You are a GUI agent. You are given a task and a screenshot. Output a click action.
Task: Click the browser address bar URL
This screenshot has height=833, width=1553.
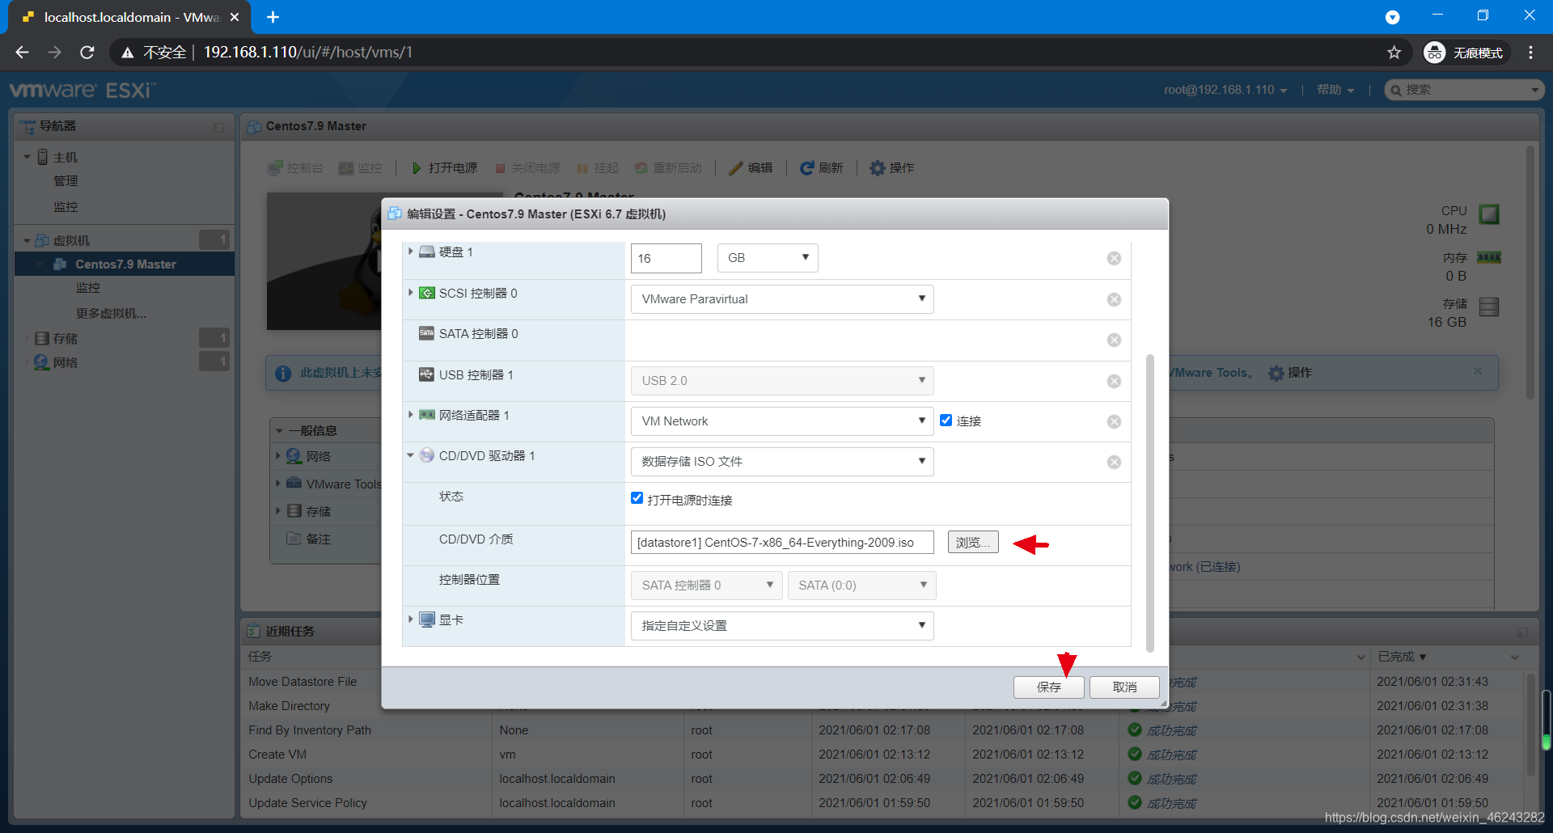click(307, 53)
